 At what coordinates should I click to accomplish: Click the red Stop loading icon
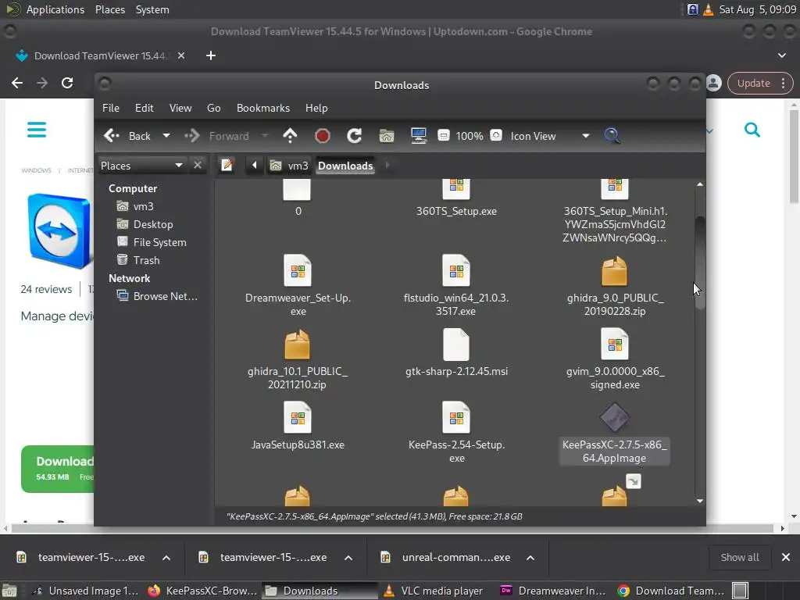click(x=322, y=136)
